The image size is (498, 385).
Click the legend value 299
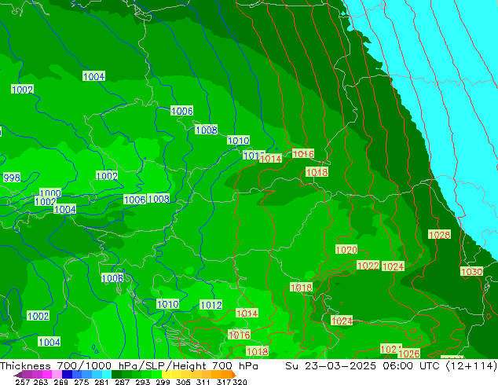coord(163,382)
